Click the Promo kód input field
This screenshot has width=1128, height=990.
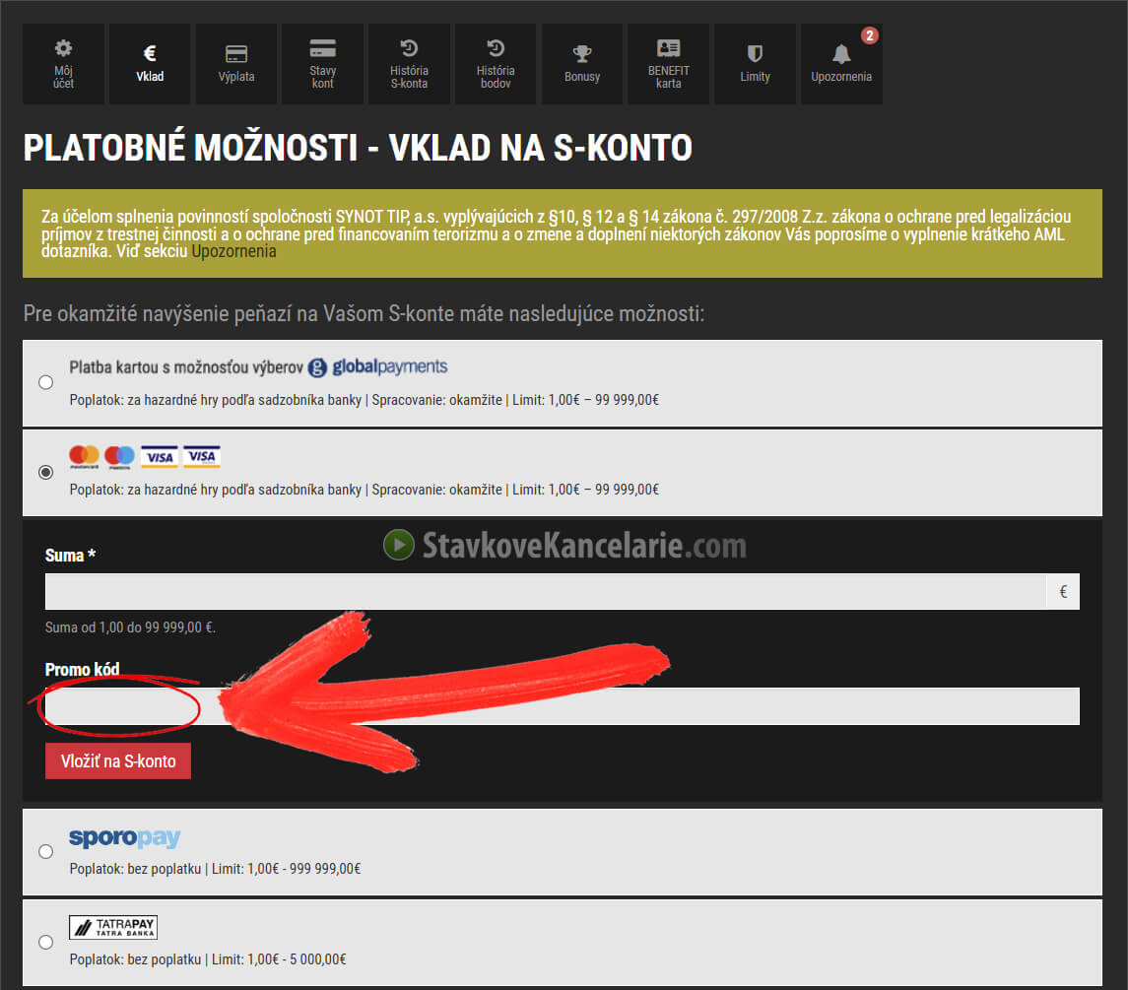coord(562,706)
